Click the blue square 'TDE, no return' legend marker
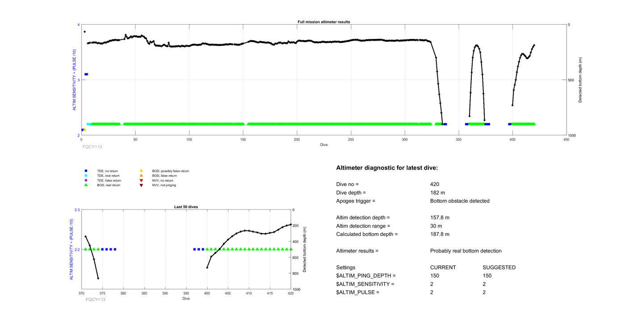The image size is (626, 325). pos(86,171)
